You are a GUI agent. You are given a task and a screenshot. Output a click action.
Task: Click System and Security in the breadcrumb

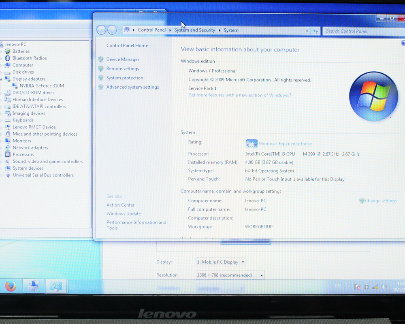pyautogui.click(x=194, y=30)
